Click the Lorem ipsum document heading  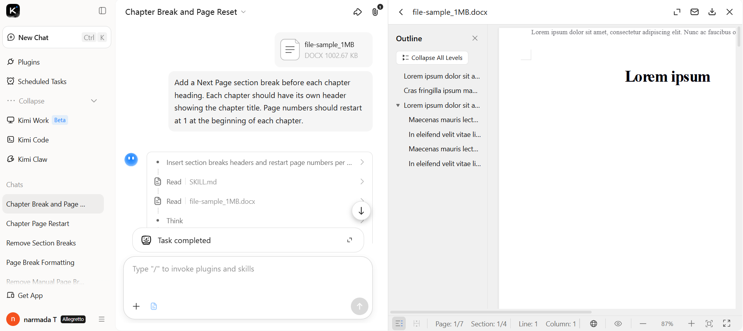[668, 77]
